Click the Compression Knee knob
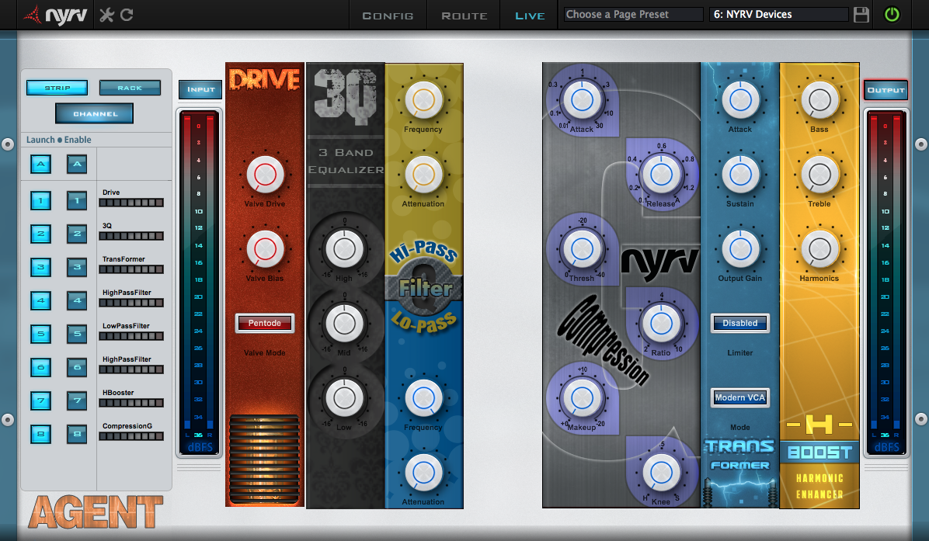Viewport: 929px width, 541px height. point(661,473)
